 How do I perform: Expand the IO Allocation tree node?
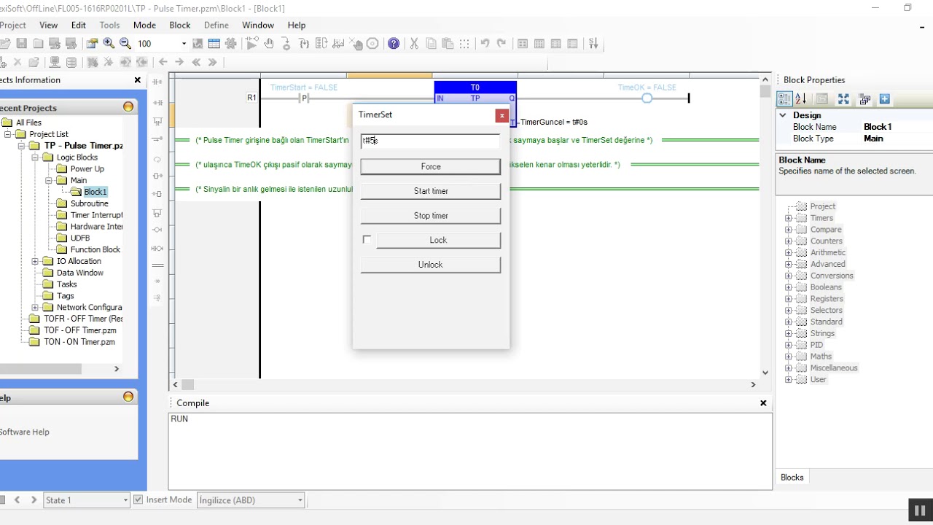click(35, 261)
